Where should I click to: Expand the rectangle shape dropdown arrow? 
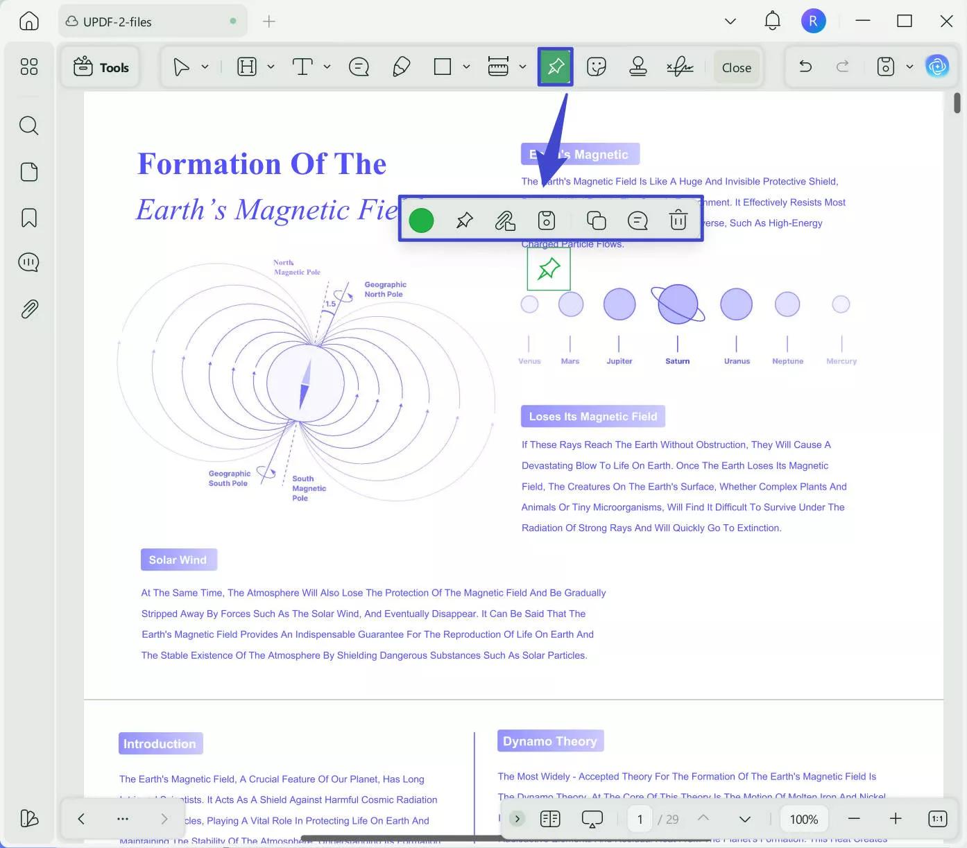(x=466, y=67)
